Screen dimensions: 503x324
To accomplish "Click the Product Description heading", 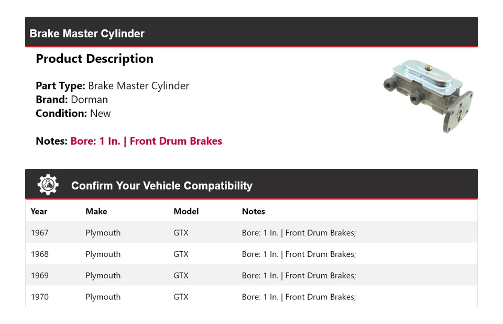I will click(x=94, y=59).
